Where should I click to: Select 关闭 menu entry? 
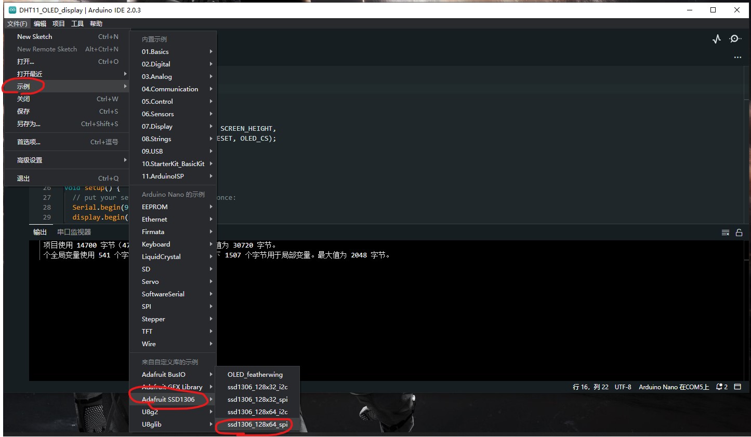click(67, 99)
